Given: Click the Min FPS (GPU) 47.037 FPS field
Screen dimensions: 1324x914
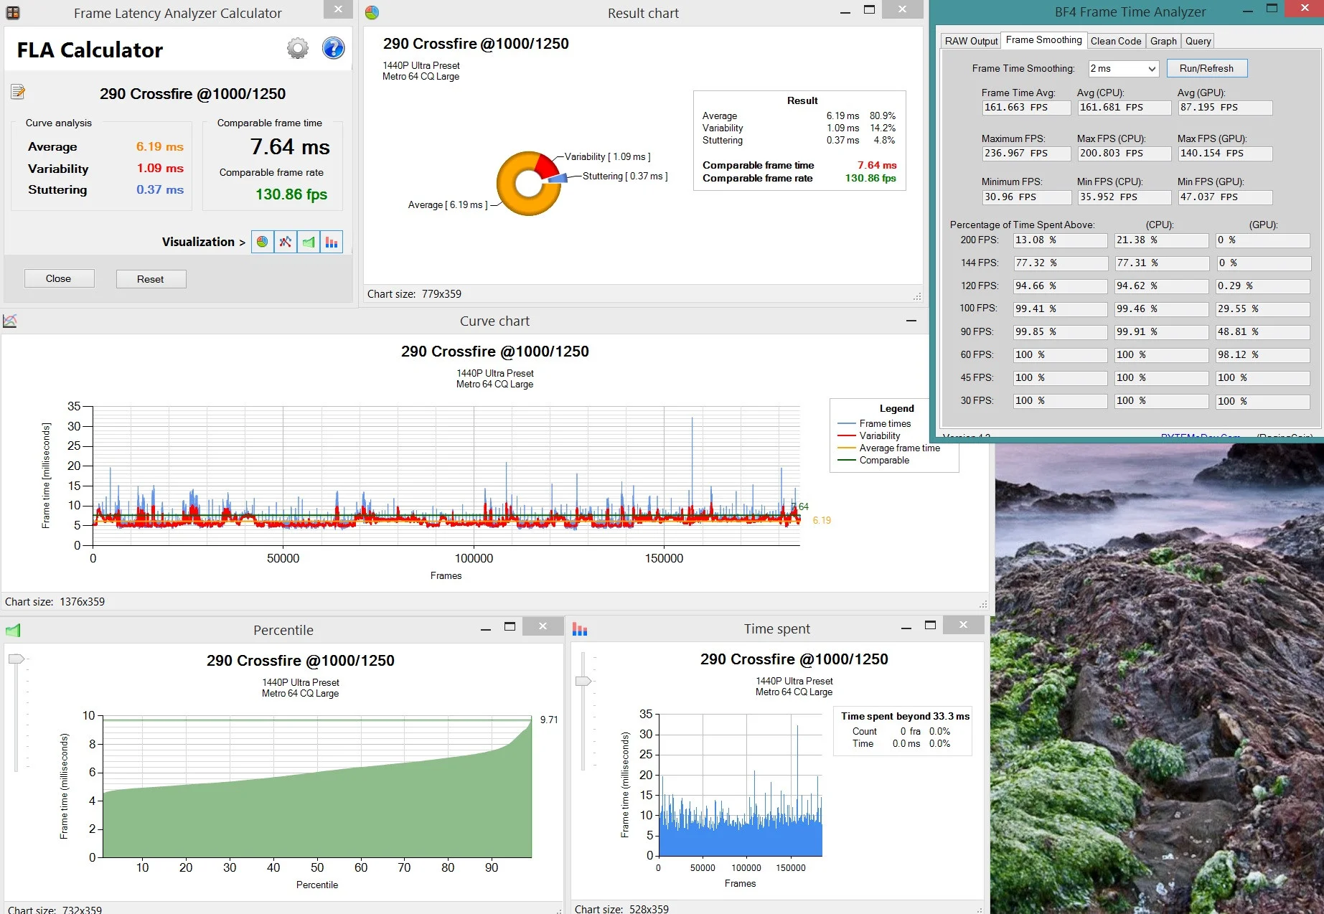Looking at the screenshot, I should pos(1225,197).
